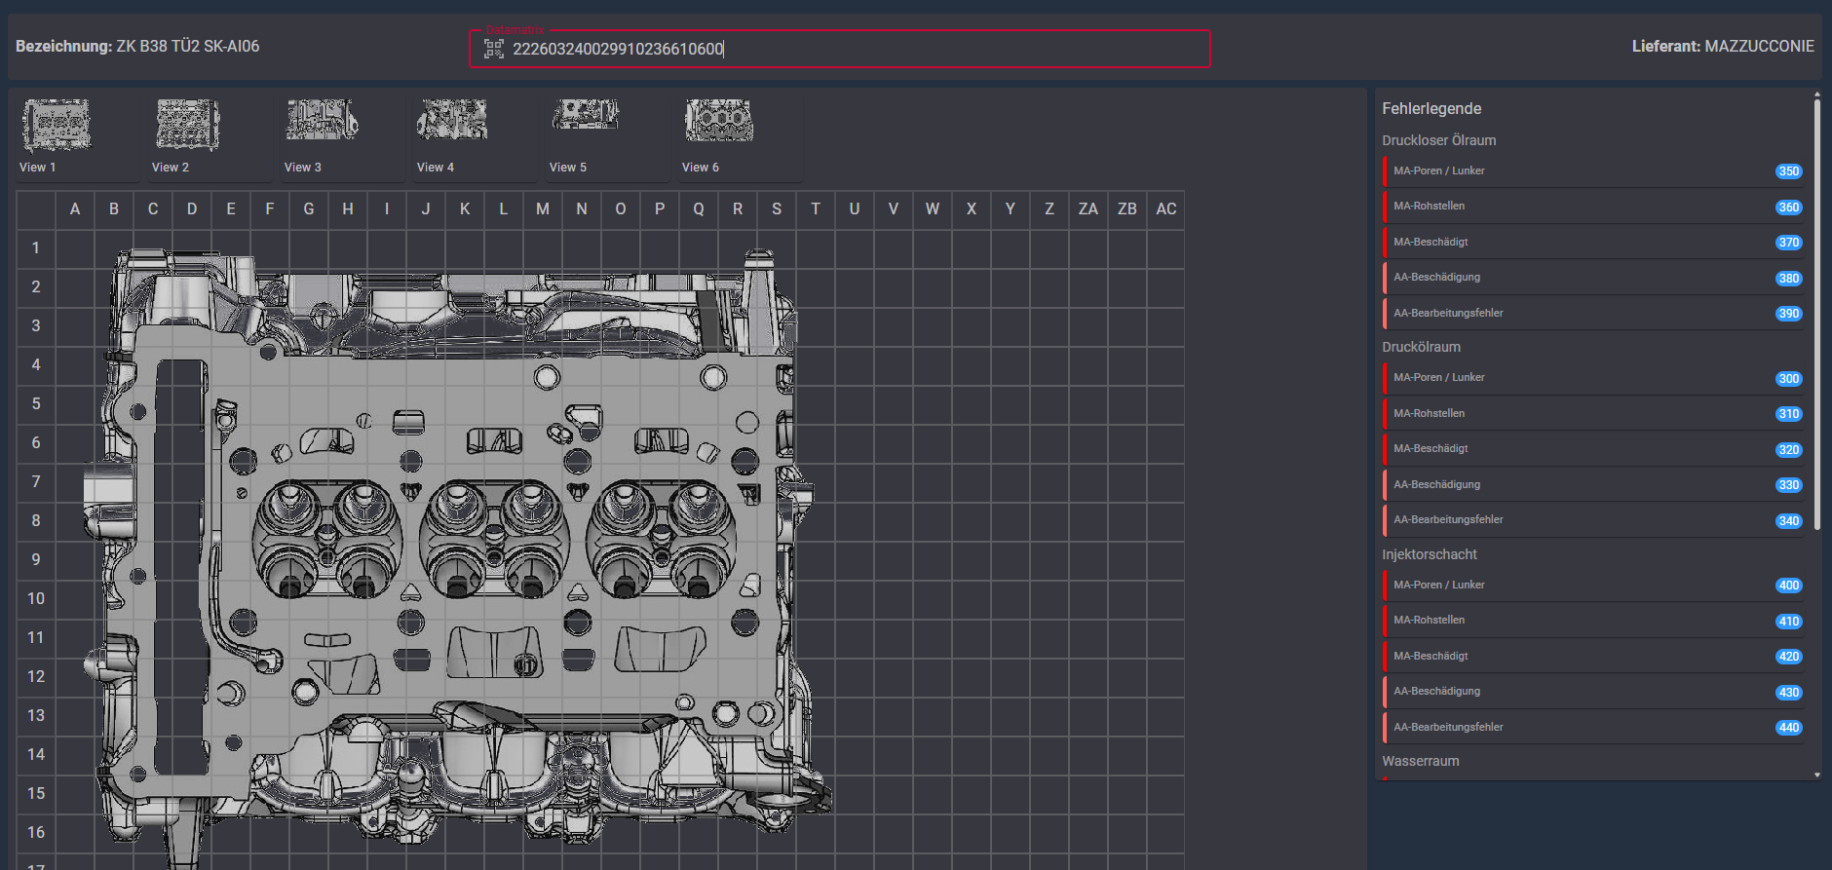Image resolution: width=1832 pixels, height=870 pixels.
Task: Click the Bezeichnung ZK B38 TÜ2 label
Action: coord(137,46)
